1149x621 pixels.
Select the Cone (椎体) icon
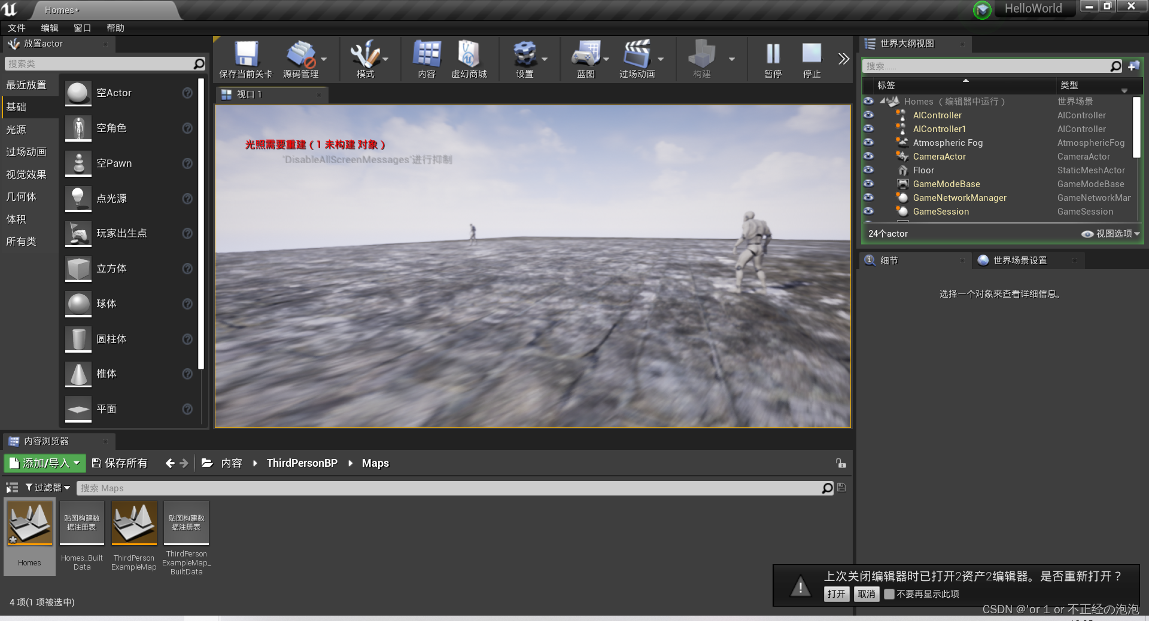click(78, 374)
